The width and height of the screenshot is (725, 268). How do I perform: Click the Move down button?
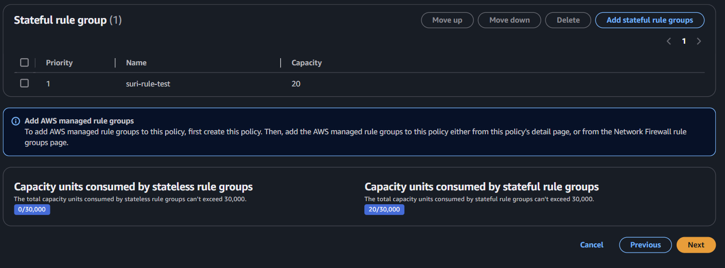509,20
